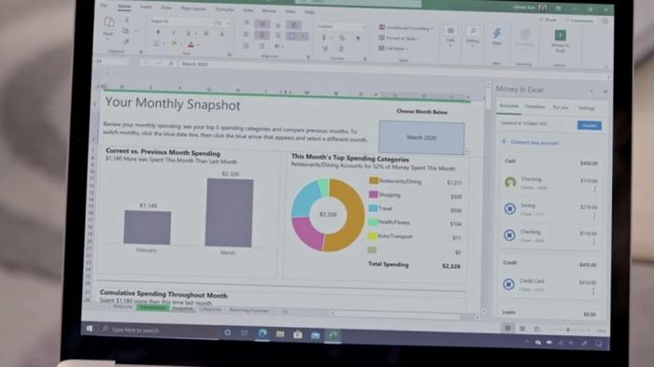Viewport: 654px width, 367px height.
Task: Open the Transactions sheet tab
Action: (152, 308)
